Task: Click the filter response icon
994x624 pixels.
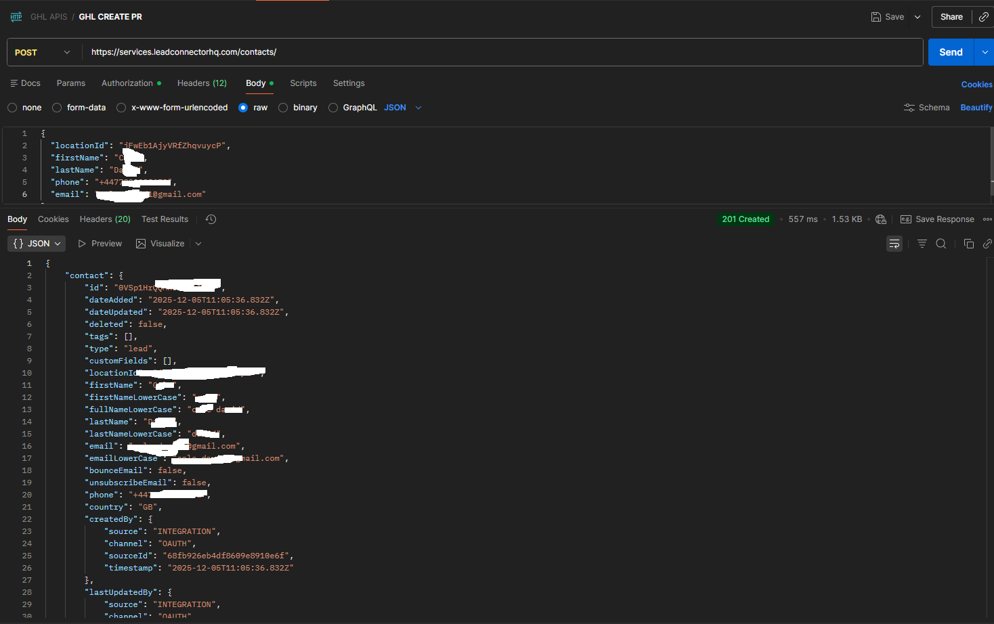Action: [922, 244]
